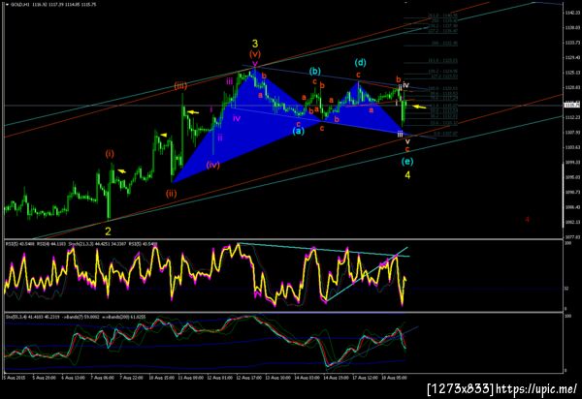Select the orange (iii) wave label

click(x=180, y=86)
